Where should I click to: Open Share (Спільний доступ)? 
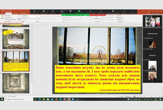pyautogui.click(x=156, y=13)
